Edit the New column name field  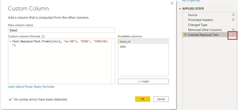tap(61, 30)
